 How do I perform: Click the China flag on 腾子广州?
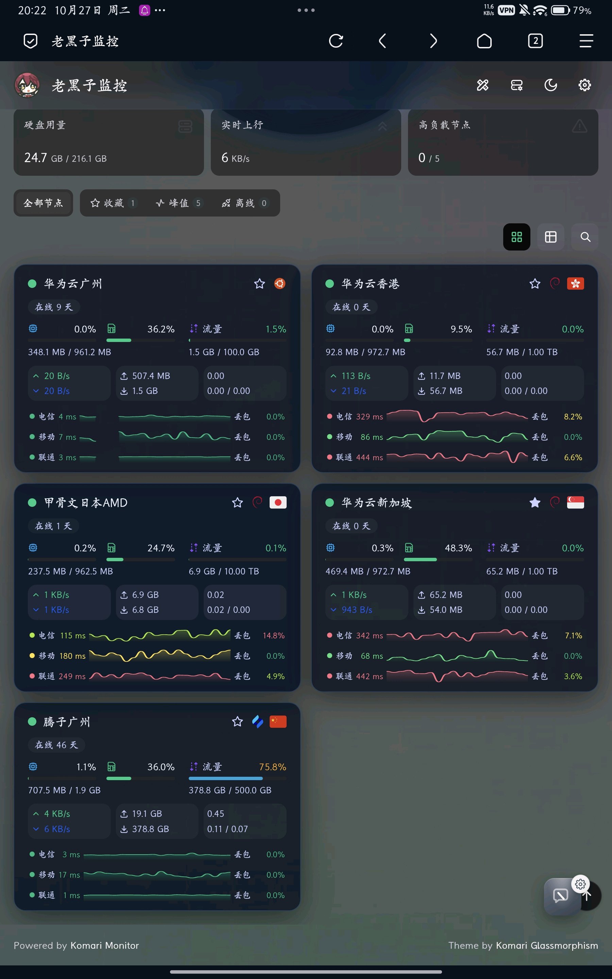tap(278, 721)
